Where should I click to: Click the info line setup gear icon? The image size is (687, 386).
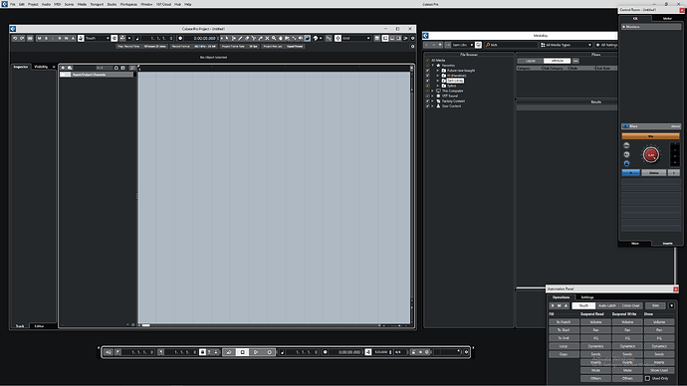point(412,46)
